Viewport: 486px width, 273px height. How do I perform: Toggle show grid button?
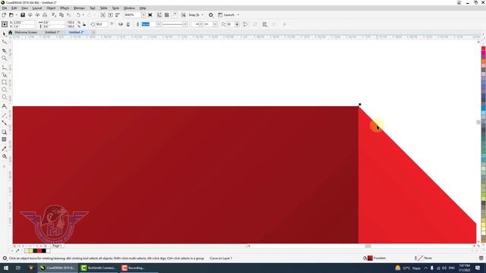(167, 15)
